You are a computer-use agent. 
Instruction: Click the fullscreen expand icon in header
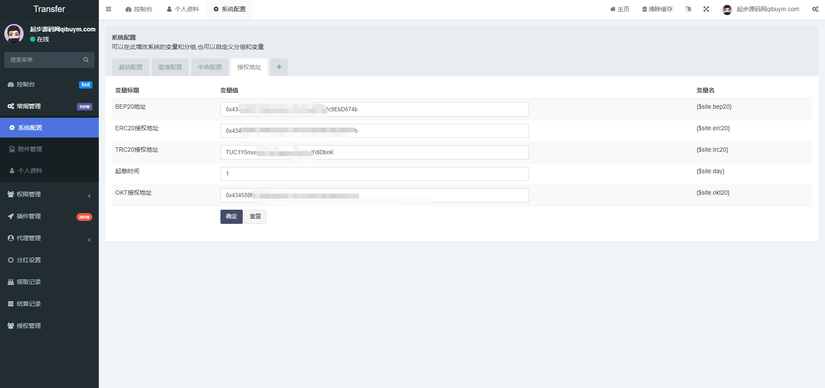(x=706, y=9)
